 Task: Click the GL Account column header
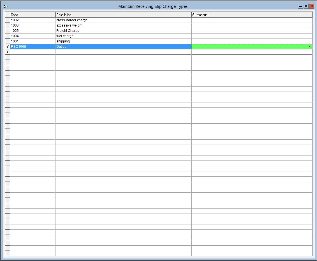252,15
